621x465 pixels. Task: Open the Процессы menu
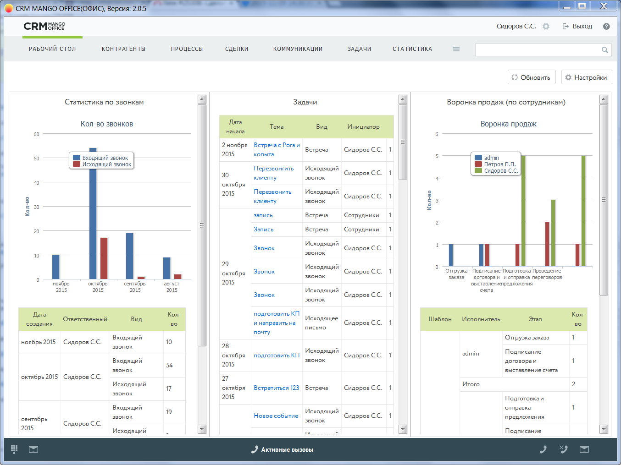coord(187,49)
